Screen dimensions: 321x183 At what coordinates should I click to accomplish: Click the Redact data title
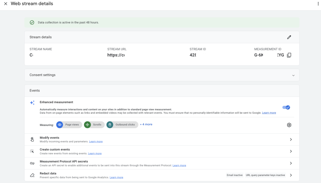coord(48,173)
